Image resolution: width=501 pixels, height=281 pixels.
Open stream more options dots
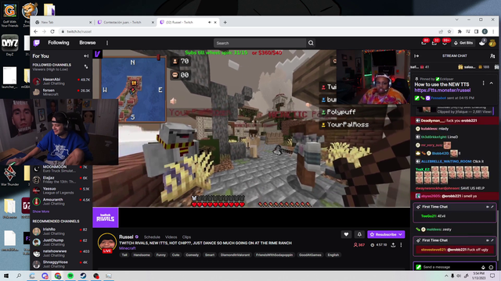point(401,245)
